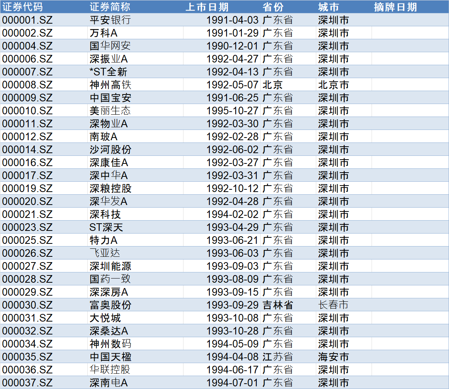Select the 深康佳A cell

click(135, 162)
